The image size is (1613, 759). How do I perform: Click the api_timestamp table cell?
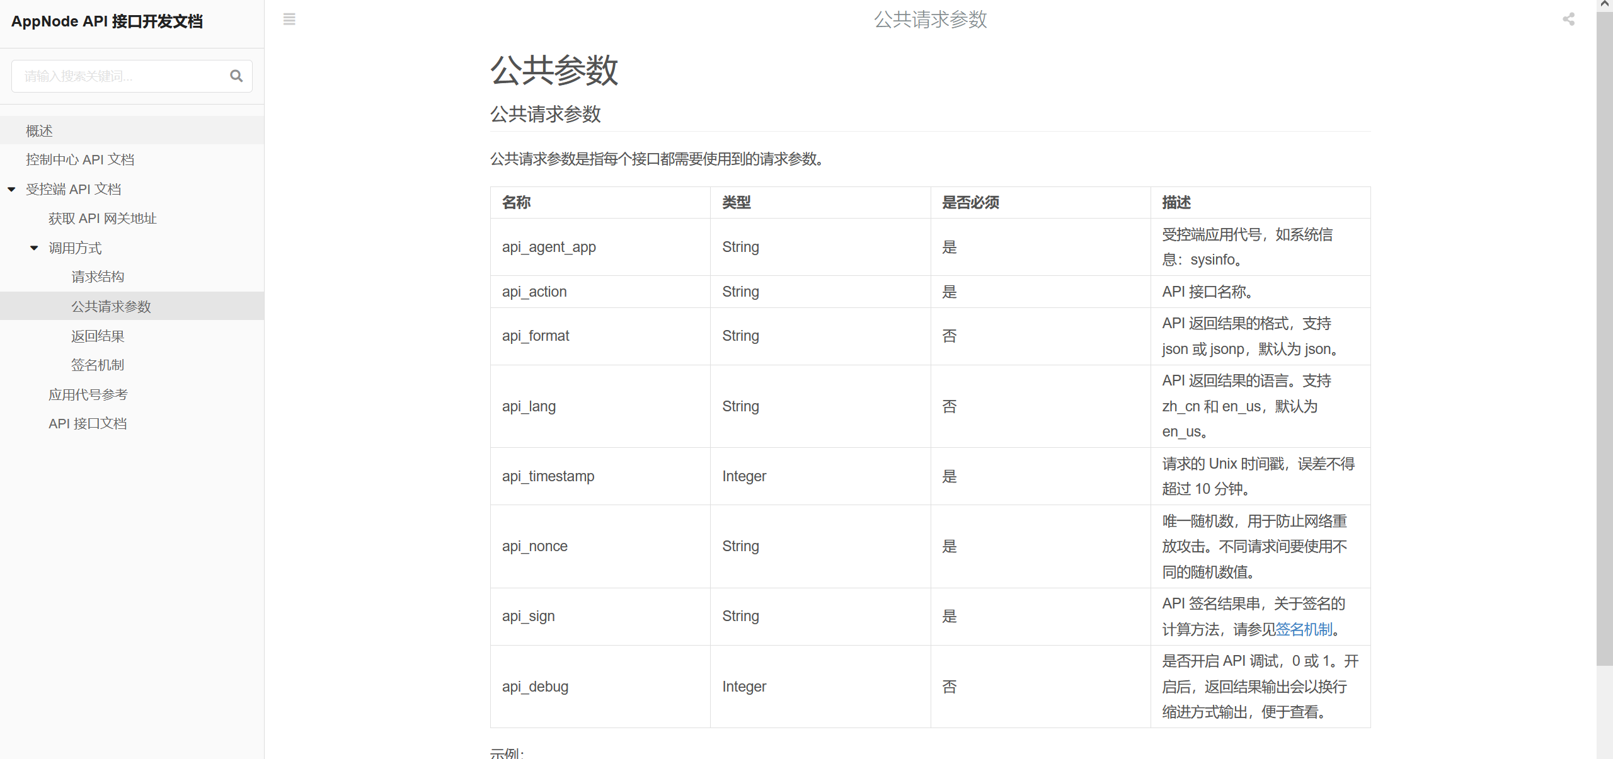coord(600,476)
